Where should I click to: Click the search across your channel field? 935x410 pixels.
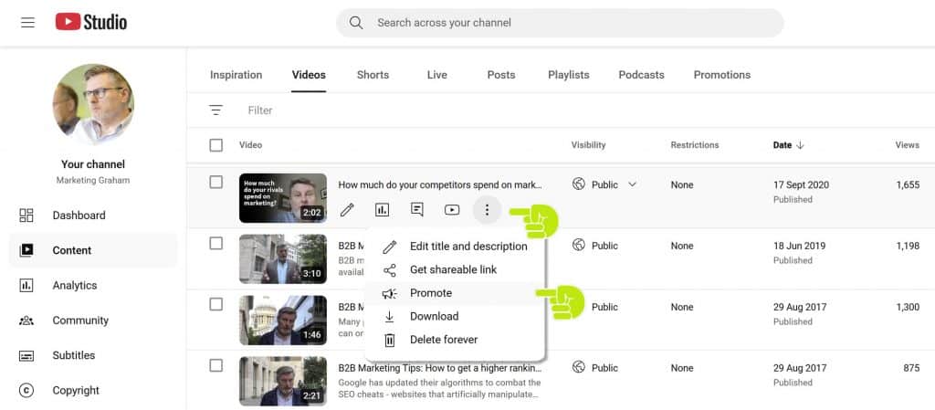559,23
